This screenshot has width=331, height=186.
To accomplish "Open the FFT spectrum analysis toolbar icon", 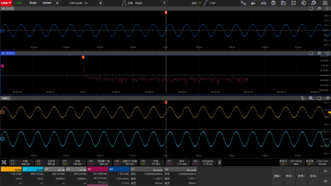I will (253, 3).
